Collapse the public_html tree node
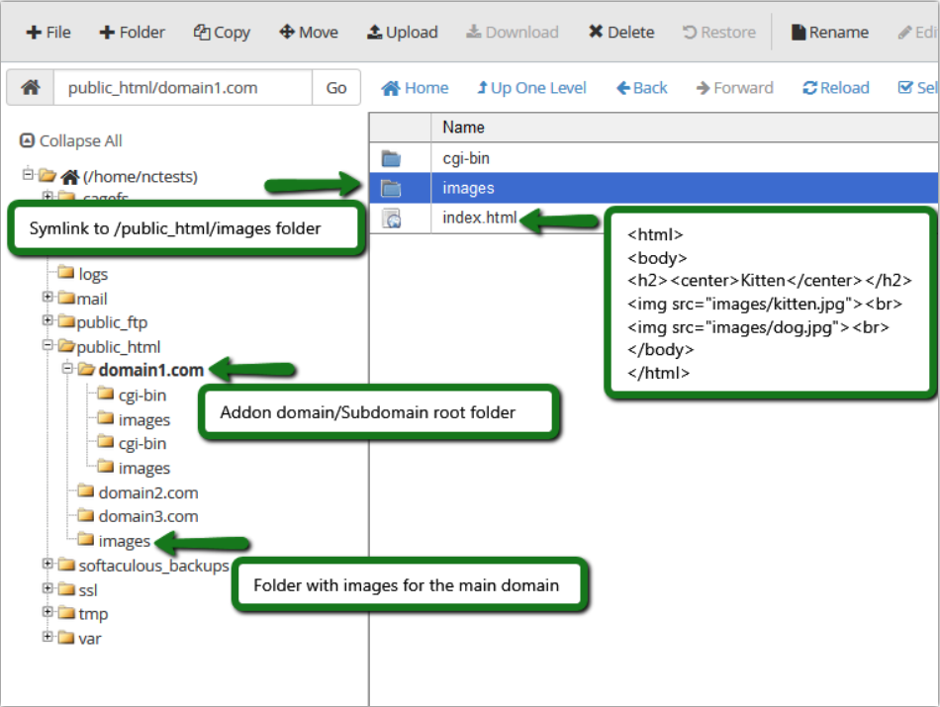 pyautogui.click(x=47, y=345)
